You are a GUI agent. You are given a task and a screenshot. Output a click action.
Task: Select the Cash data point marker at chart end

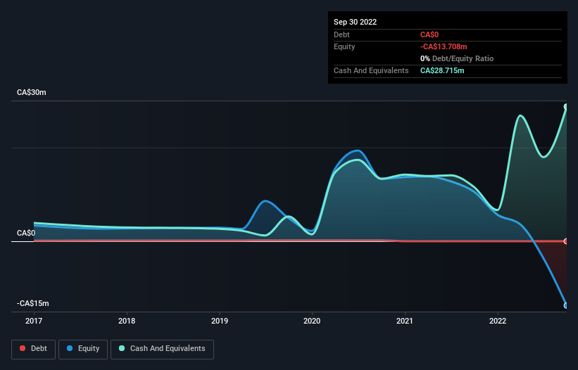566,107
